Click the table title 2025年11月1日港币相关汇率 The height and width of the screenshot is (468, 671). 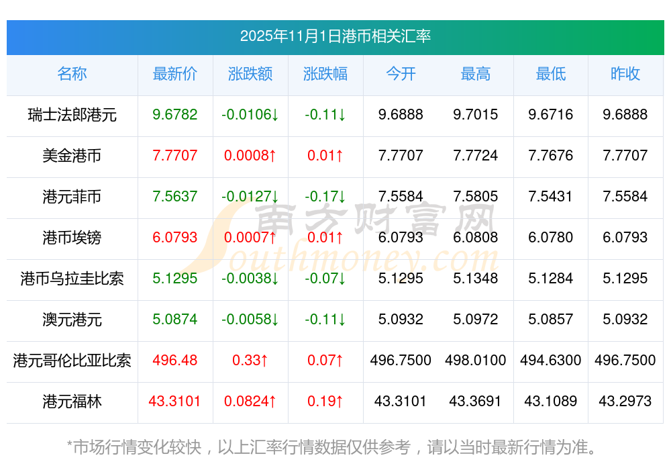click(335, 36)
